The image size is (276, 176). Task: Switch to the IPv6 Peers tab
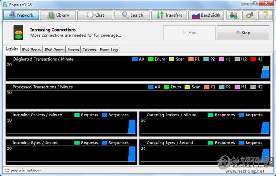coord(54,50)
